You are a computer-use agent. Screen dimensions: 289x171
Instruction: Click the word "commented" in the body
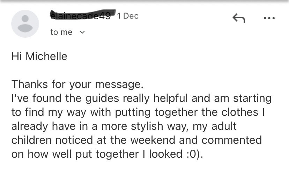(x=232, y=140)
